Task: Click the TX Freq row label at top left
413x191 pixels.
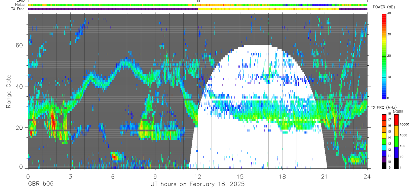Action: click(x=18, y=9)
